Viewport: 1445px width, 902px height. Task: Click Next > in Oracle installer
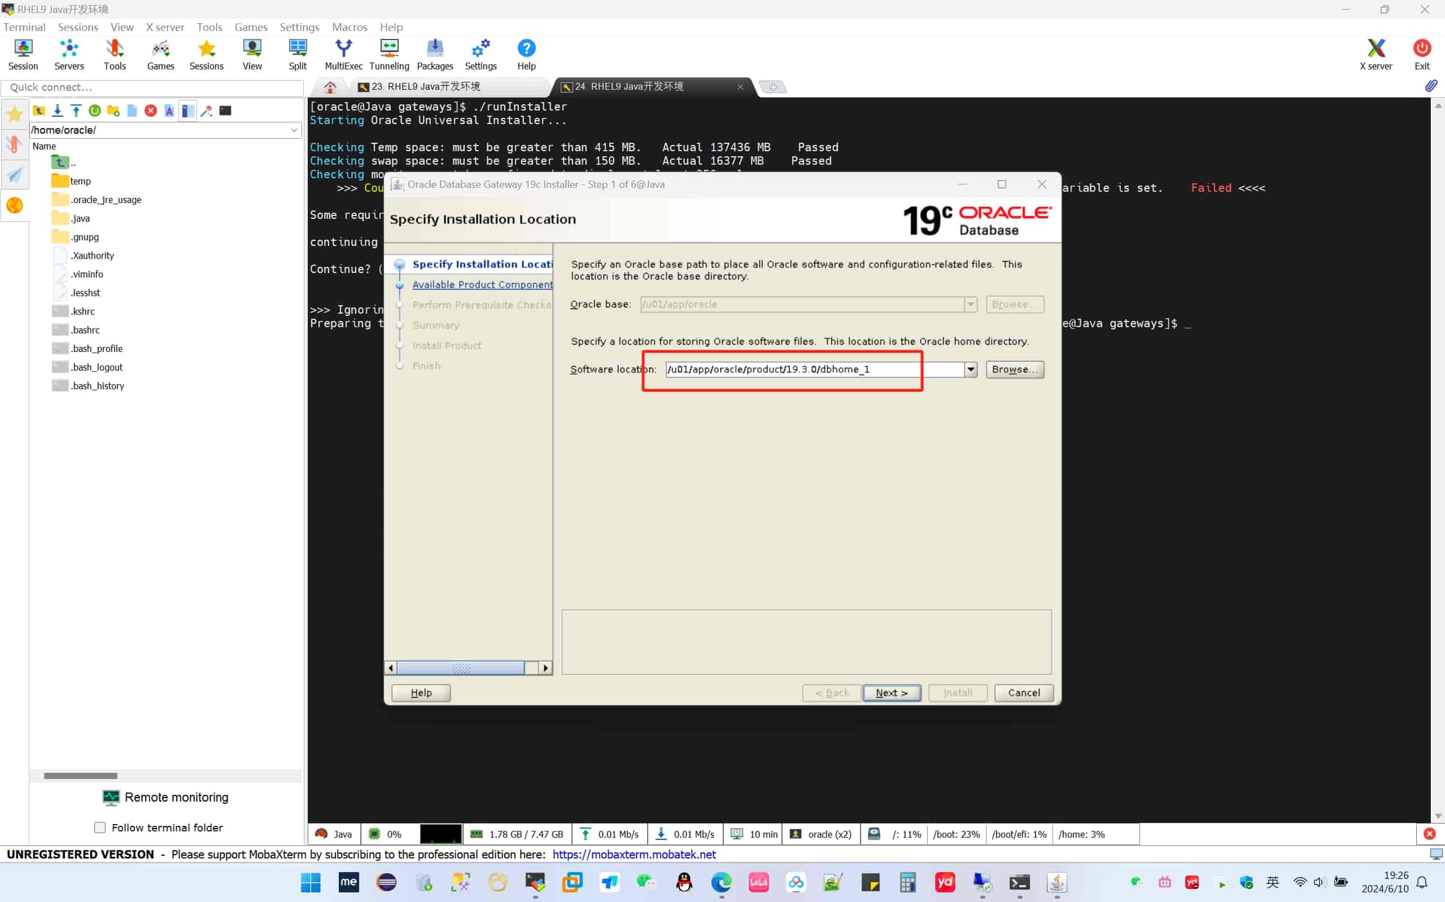(x=892, y=693)
